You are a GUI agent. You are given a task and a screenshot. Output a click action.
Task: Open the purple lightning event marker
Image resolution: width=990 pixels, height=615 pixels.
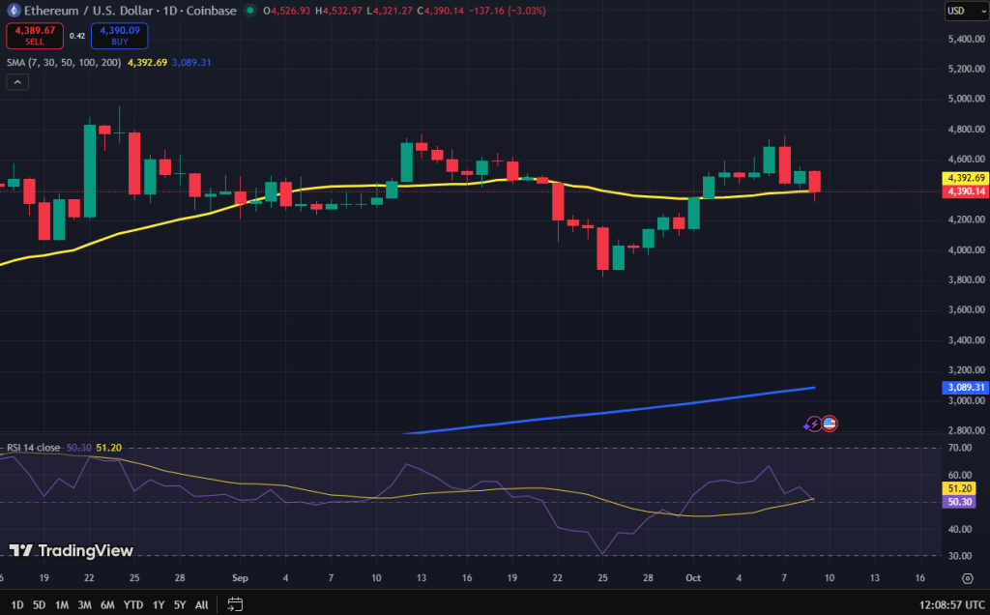(813, 424)
